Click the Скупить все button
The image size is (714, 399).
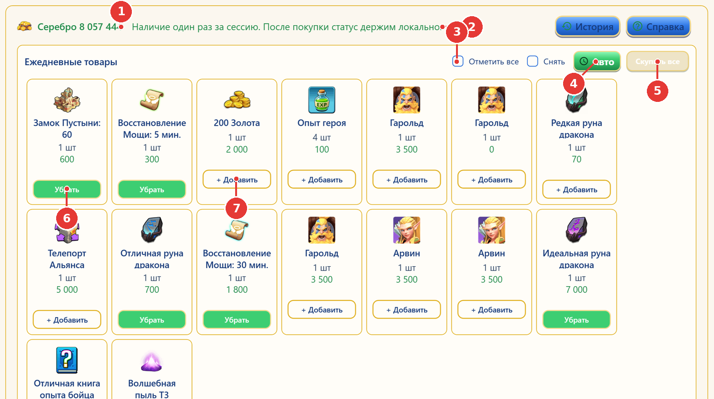click(657, 62)
